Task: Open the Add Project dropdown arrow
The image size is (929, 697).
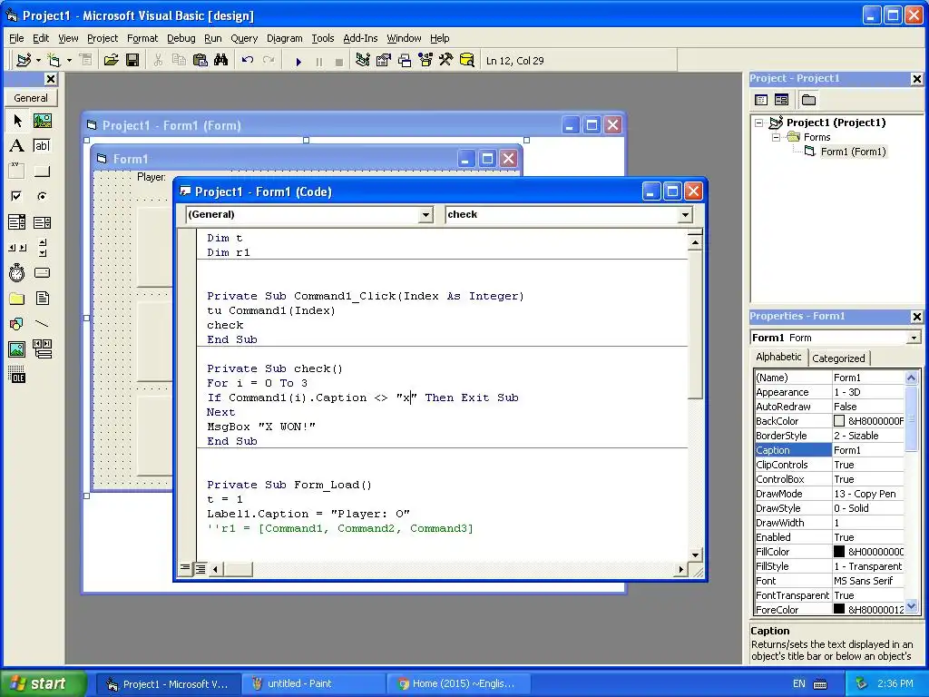Action: pyautogui.click(x=38, y=61)
